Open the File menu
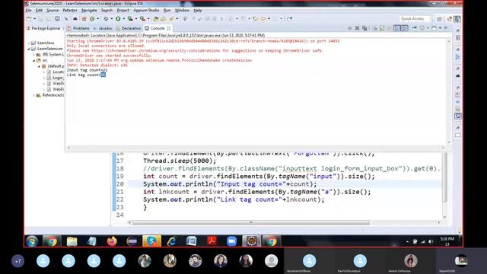 click(x=29, y=10)
